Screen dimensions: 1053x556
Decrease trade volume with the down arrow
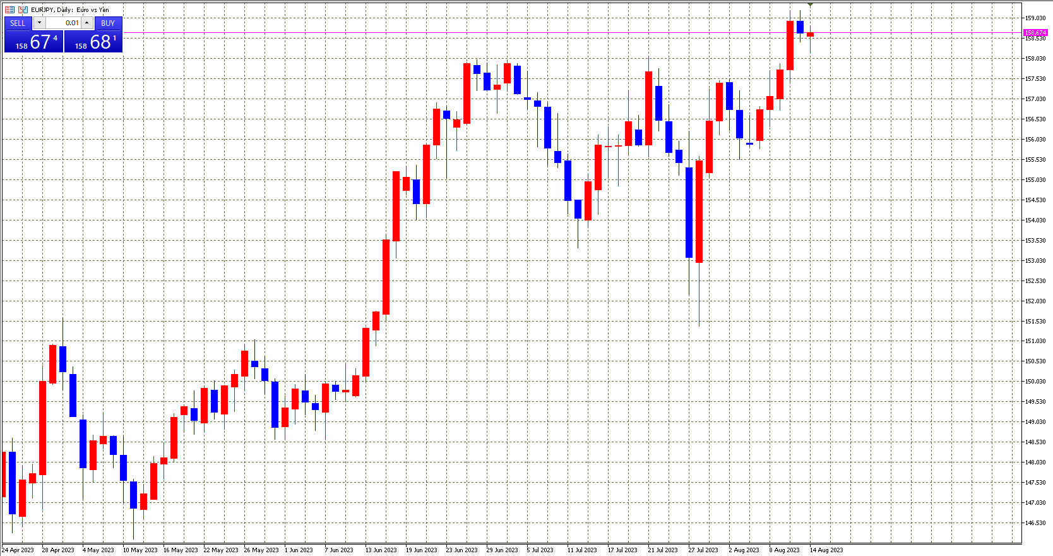[39, 23]
